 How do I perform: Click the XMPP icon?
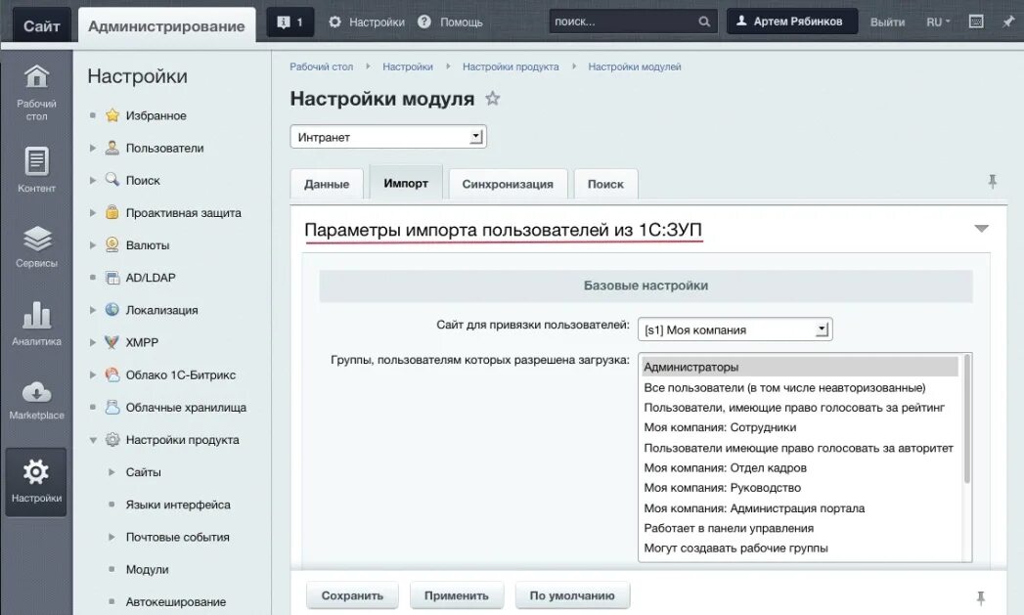(x=112, y=342)
